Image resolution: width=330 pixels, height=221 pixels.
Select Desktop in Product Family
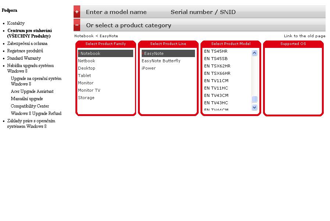(86, 68)
